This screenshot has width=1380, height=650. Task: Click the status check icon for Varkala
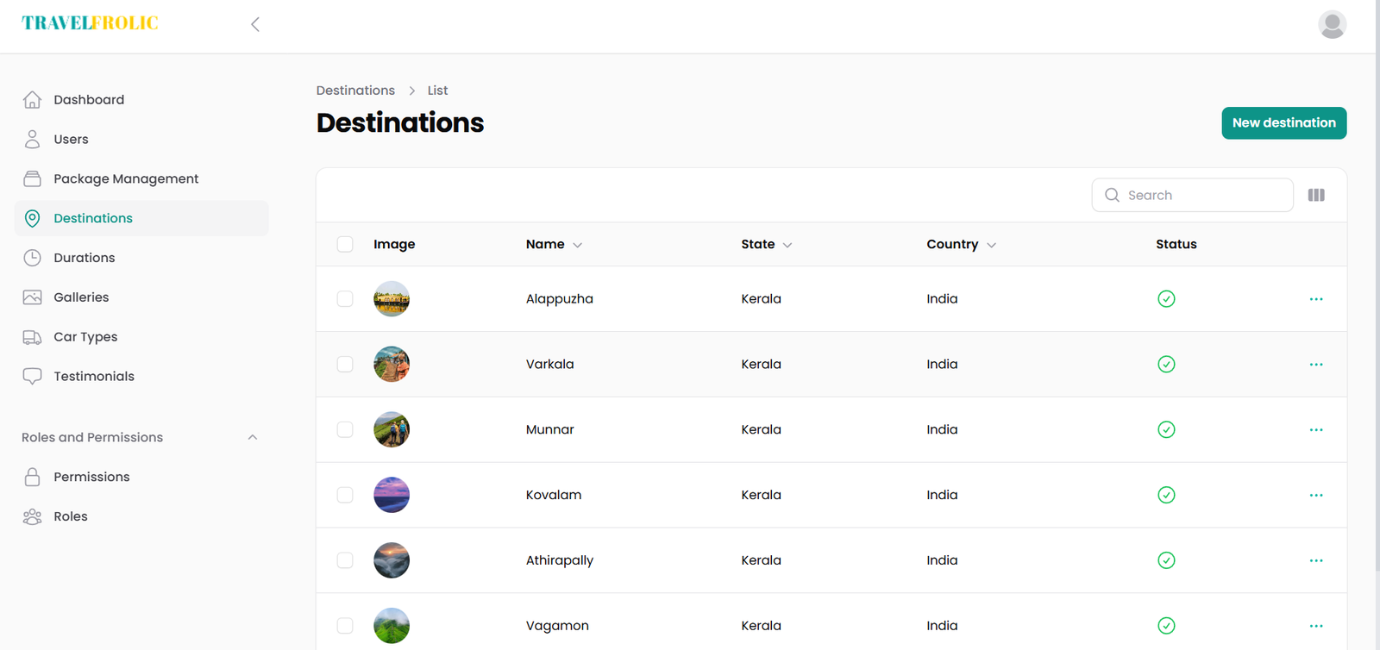[1166, 365]
